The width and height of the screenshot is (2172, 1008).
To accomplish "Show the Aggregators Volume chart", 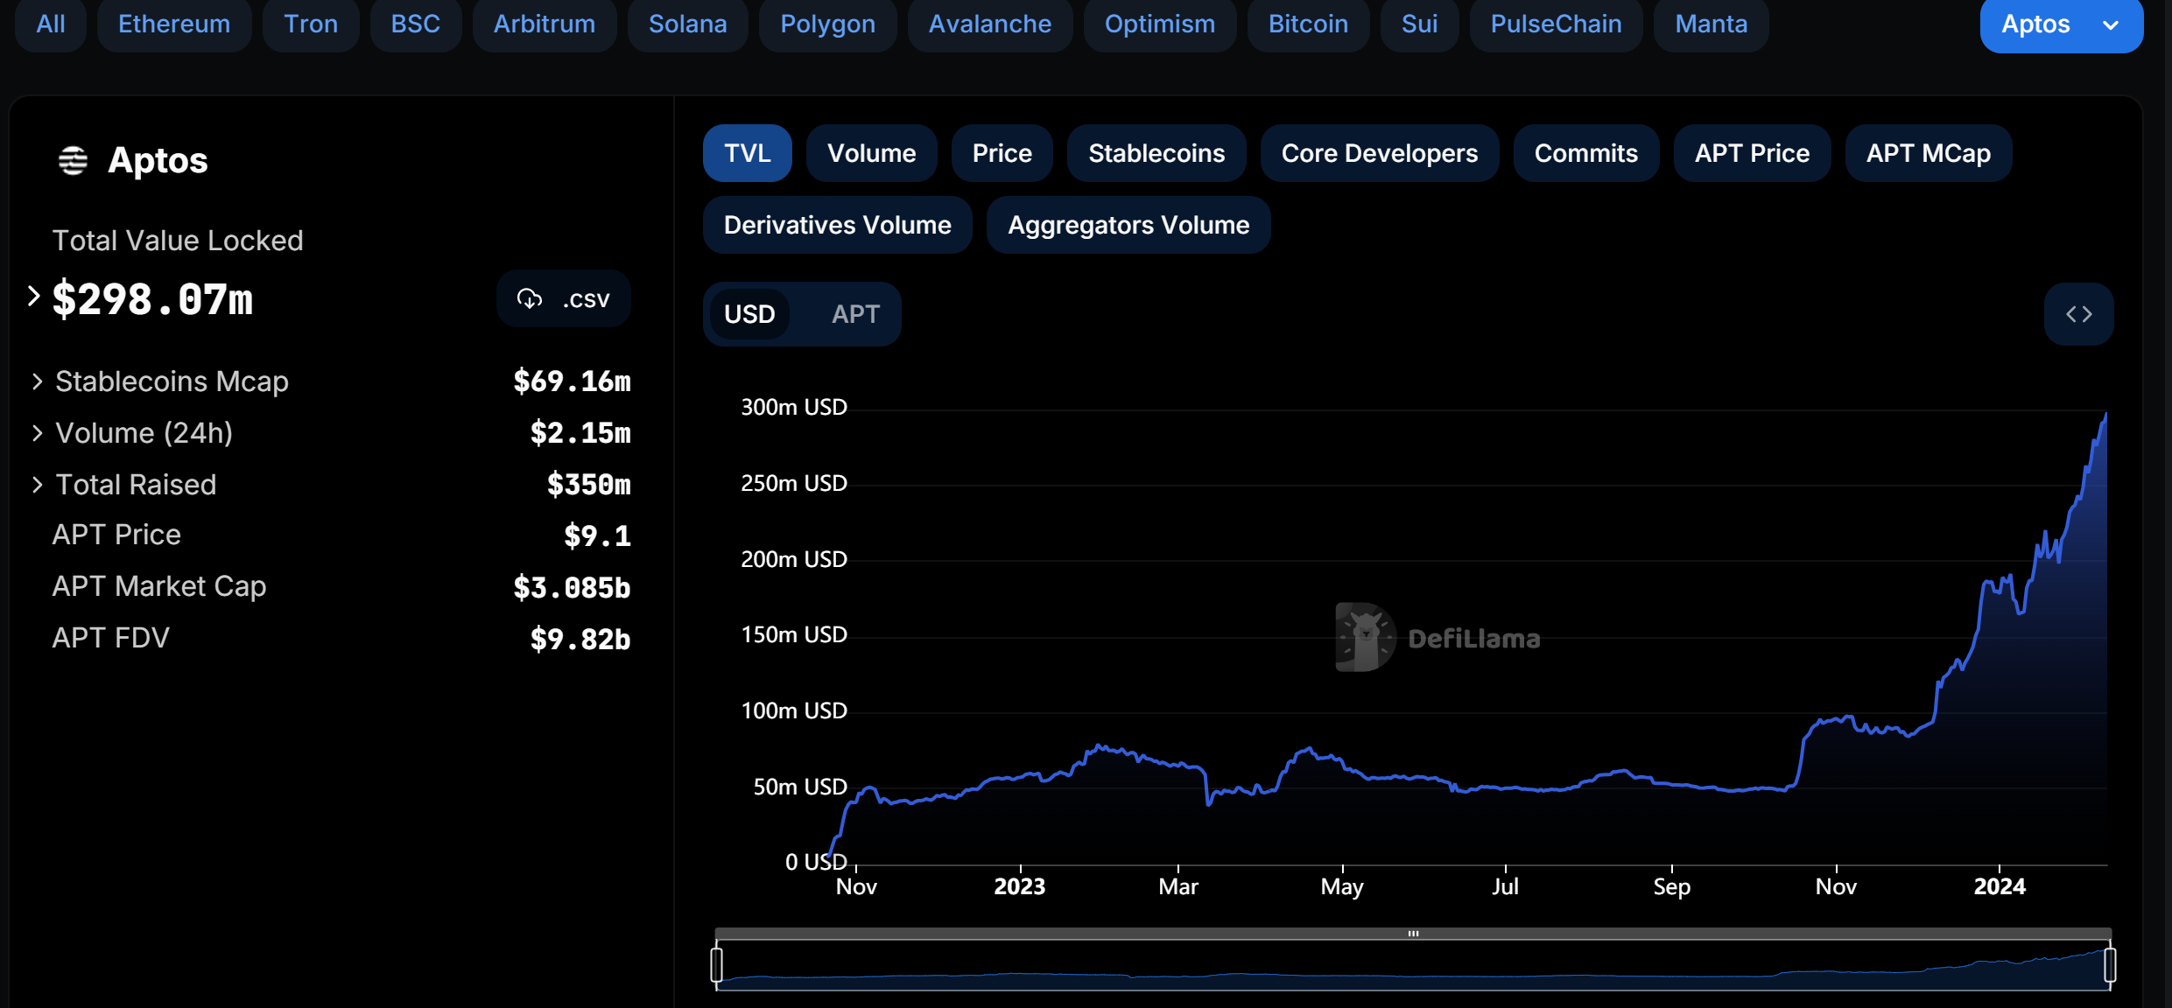I will click(x=1128, y=225).
